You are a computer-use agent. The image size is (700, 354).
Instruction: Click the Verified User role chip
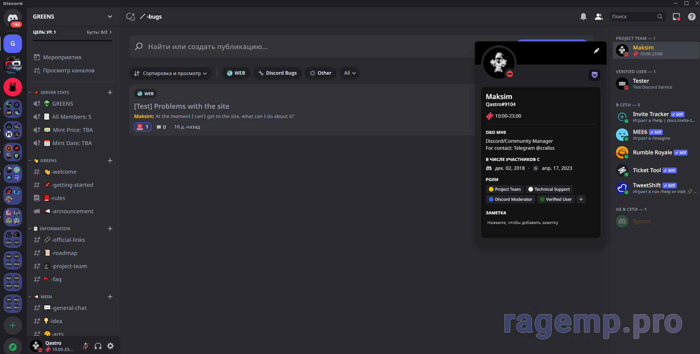click(x=556, y=199)
